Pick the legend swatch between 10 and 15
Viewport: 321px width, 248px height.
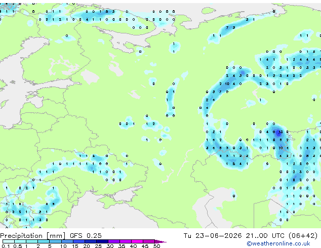pos(67,241)
